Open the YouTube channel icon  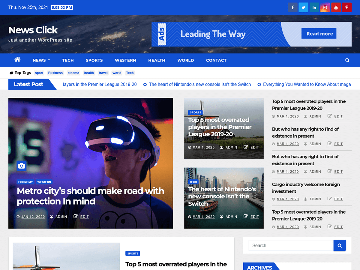pyautogui.click(x=336, y=7)
